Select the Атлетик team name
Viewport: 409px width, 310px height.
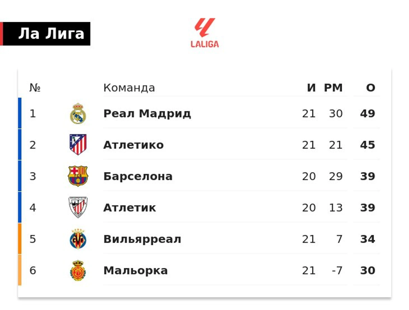click(x=129, y=208)
